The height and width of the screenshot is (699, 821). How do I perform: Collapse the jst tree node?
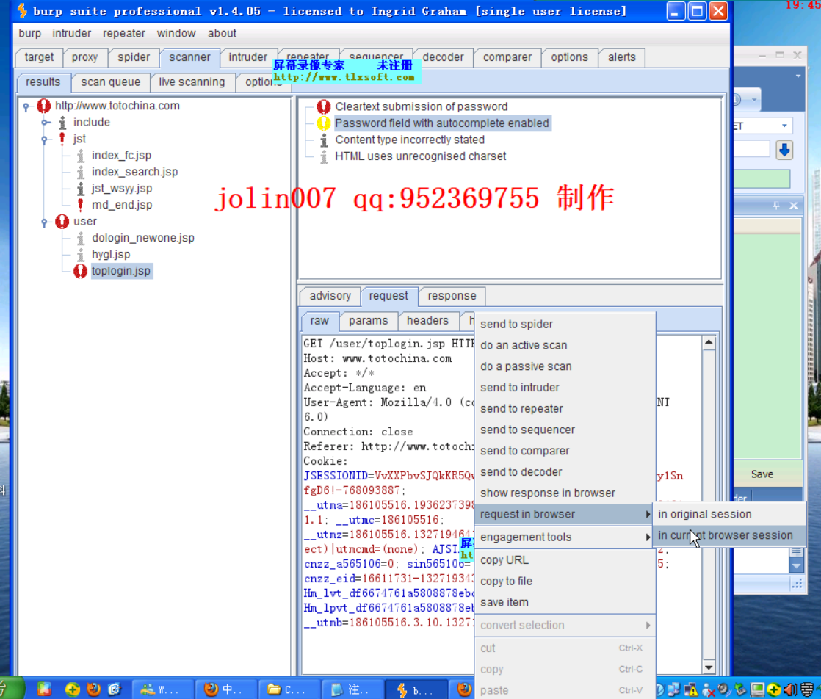pyautogui.click(x=45, y=140)
